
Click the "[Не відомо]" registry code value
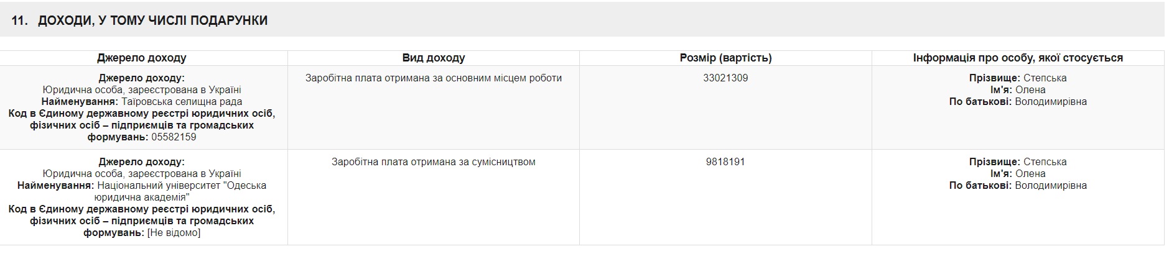(x=174, y=233)
